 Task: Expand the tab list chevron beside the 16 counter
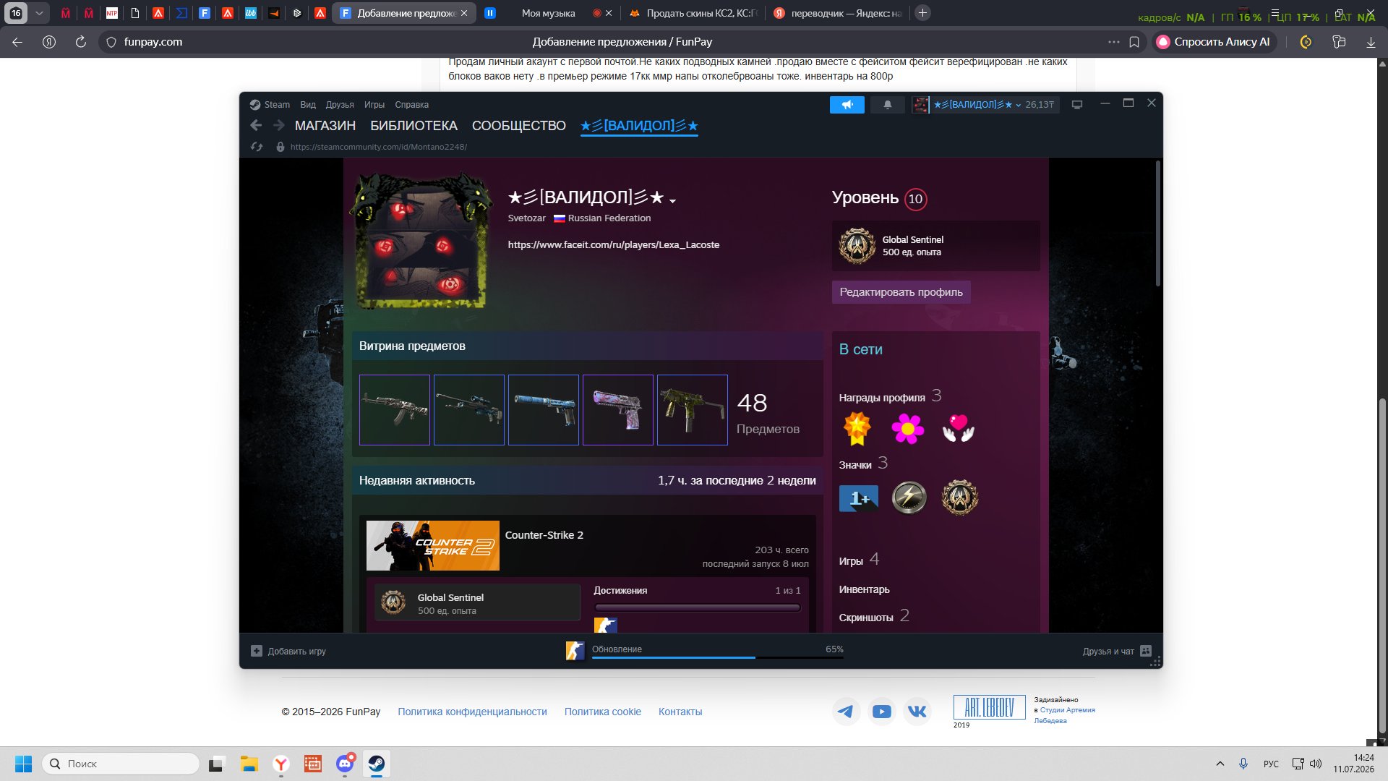pyautogui.click(x=39, y=13)
